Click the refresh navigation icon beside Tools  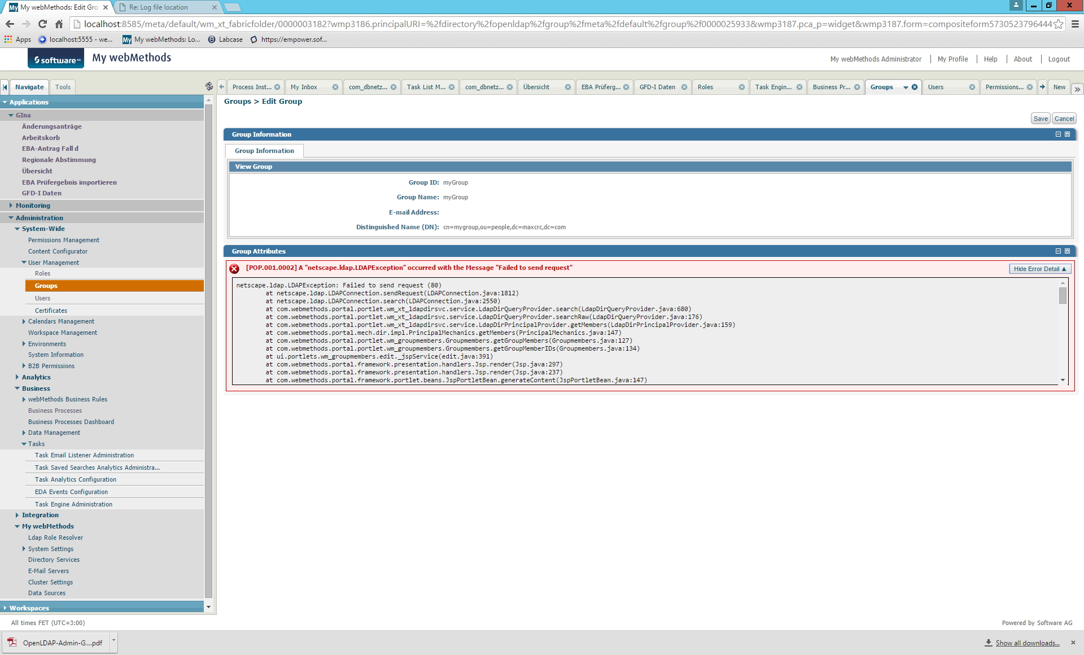click(x=209, y=86)
